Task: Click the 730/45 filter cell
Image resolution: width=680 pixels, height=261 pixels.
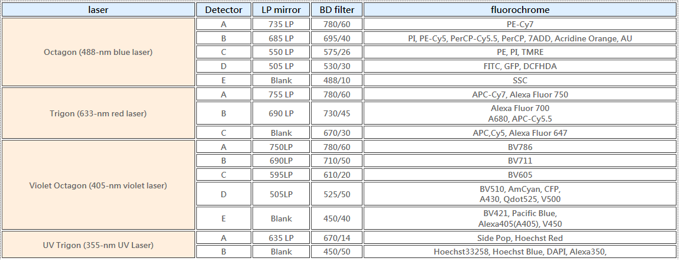Action: (x=336, y=113)
